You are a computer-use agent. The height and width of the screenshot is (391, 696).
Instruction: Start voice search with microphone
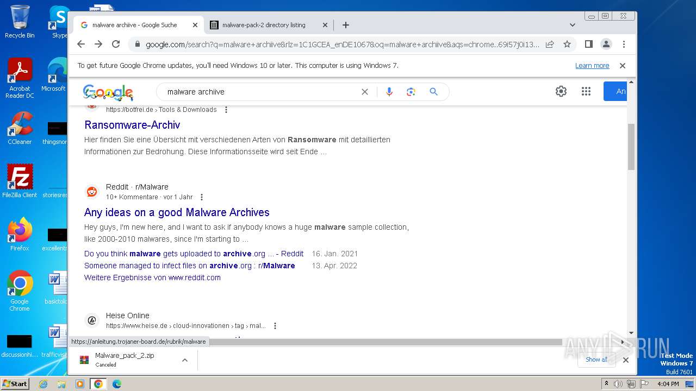[389, 92]
